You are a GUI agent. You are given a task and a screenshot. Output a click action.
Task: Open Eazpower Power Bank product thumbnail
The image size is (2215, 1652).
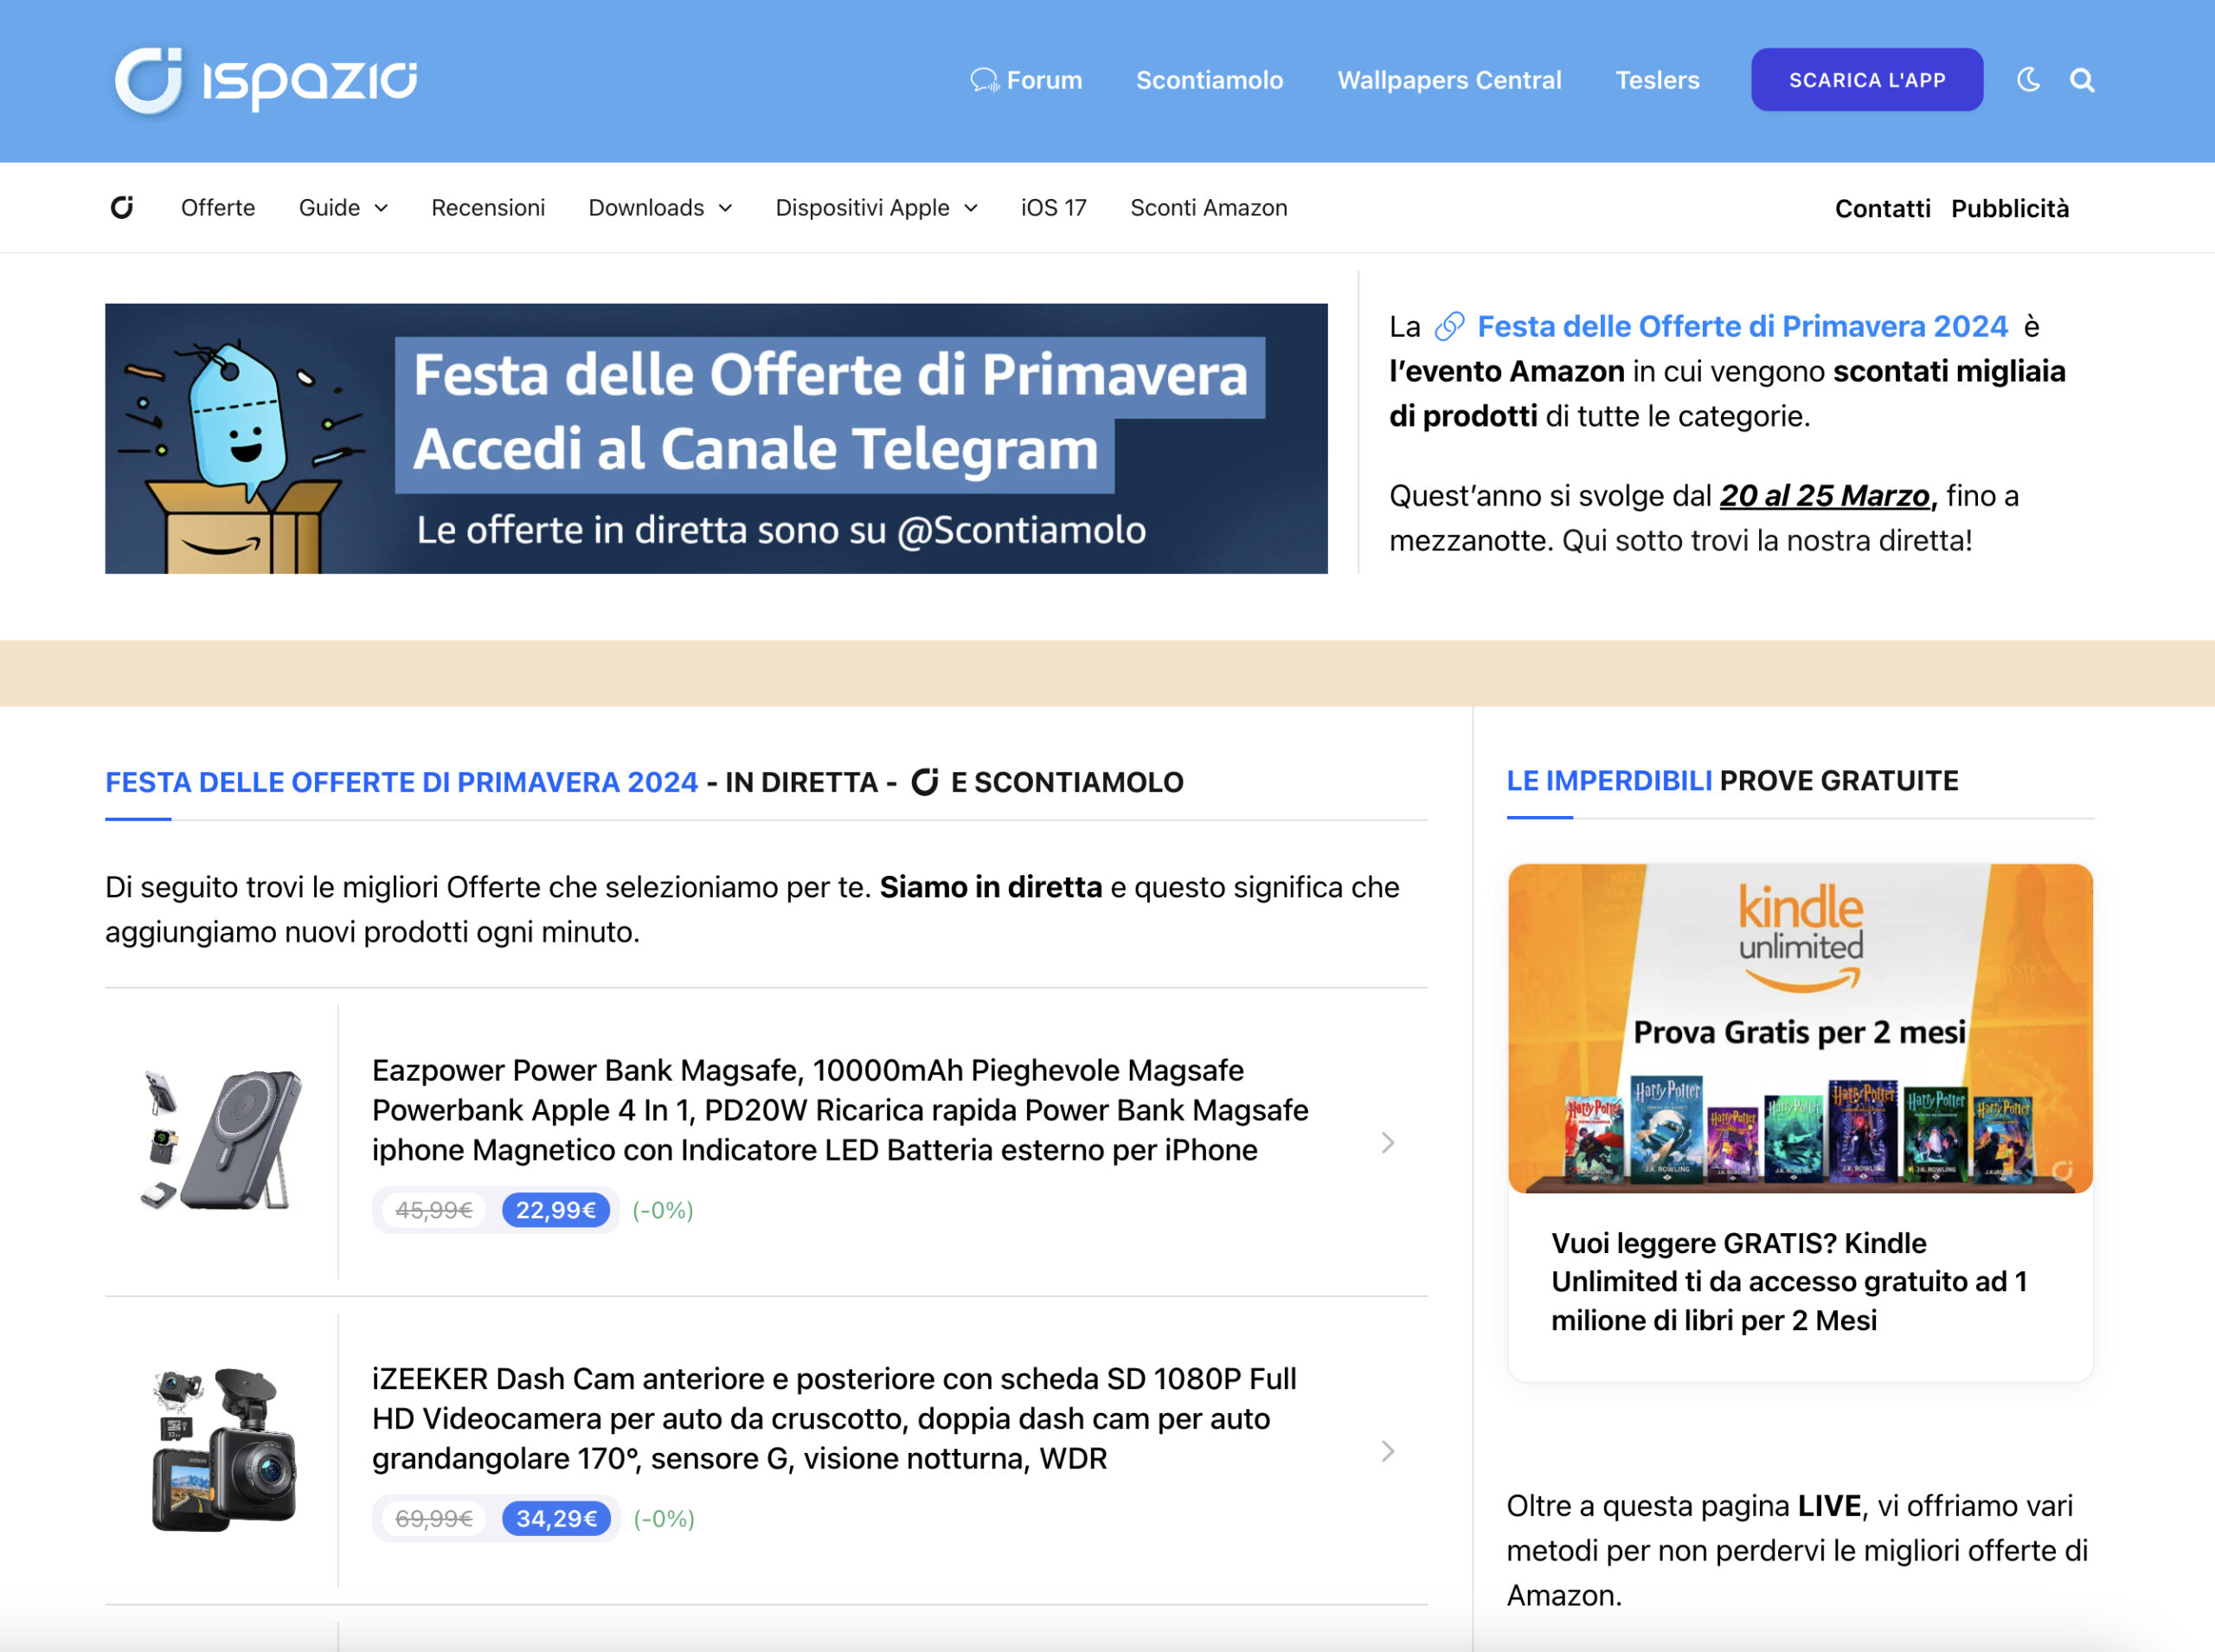coord(221,1141)
